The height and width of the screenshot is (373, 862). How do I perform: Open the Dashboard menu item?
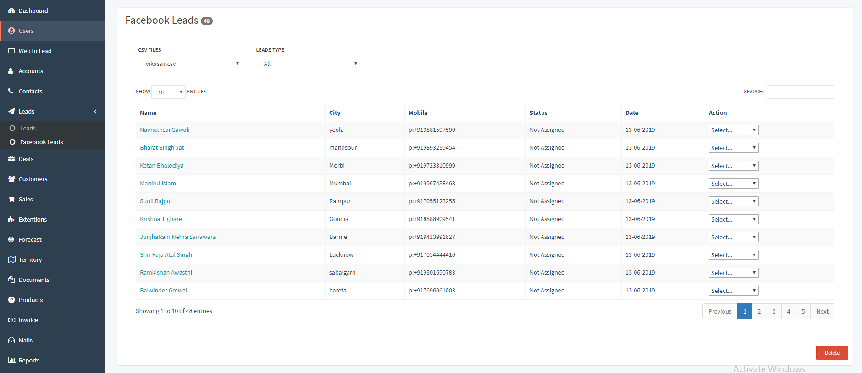pyautogui.click(x=53, y=11)
